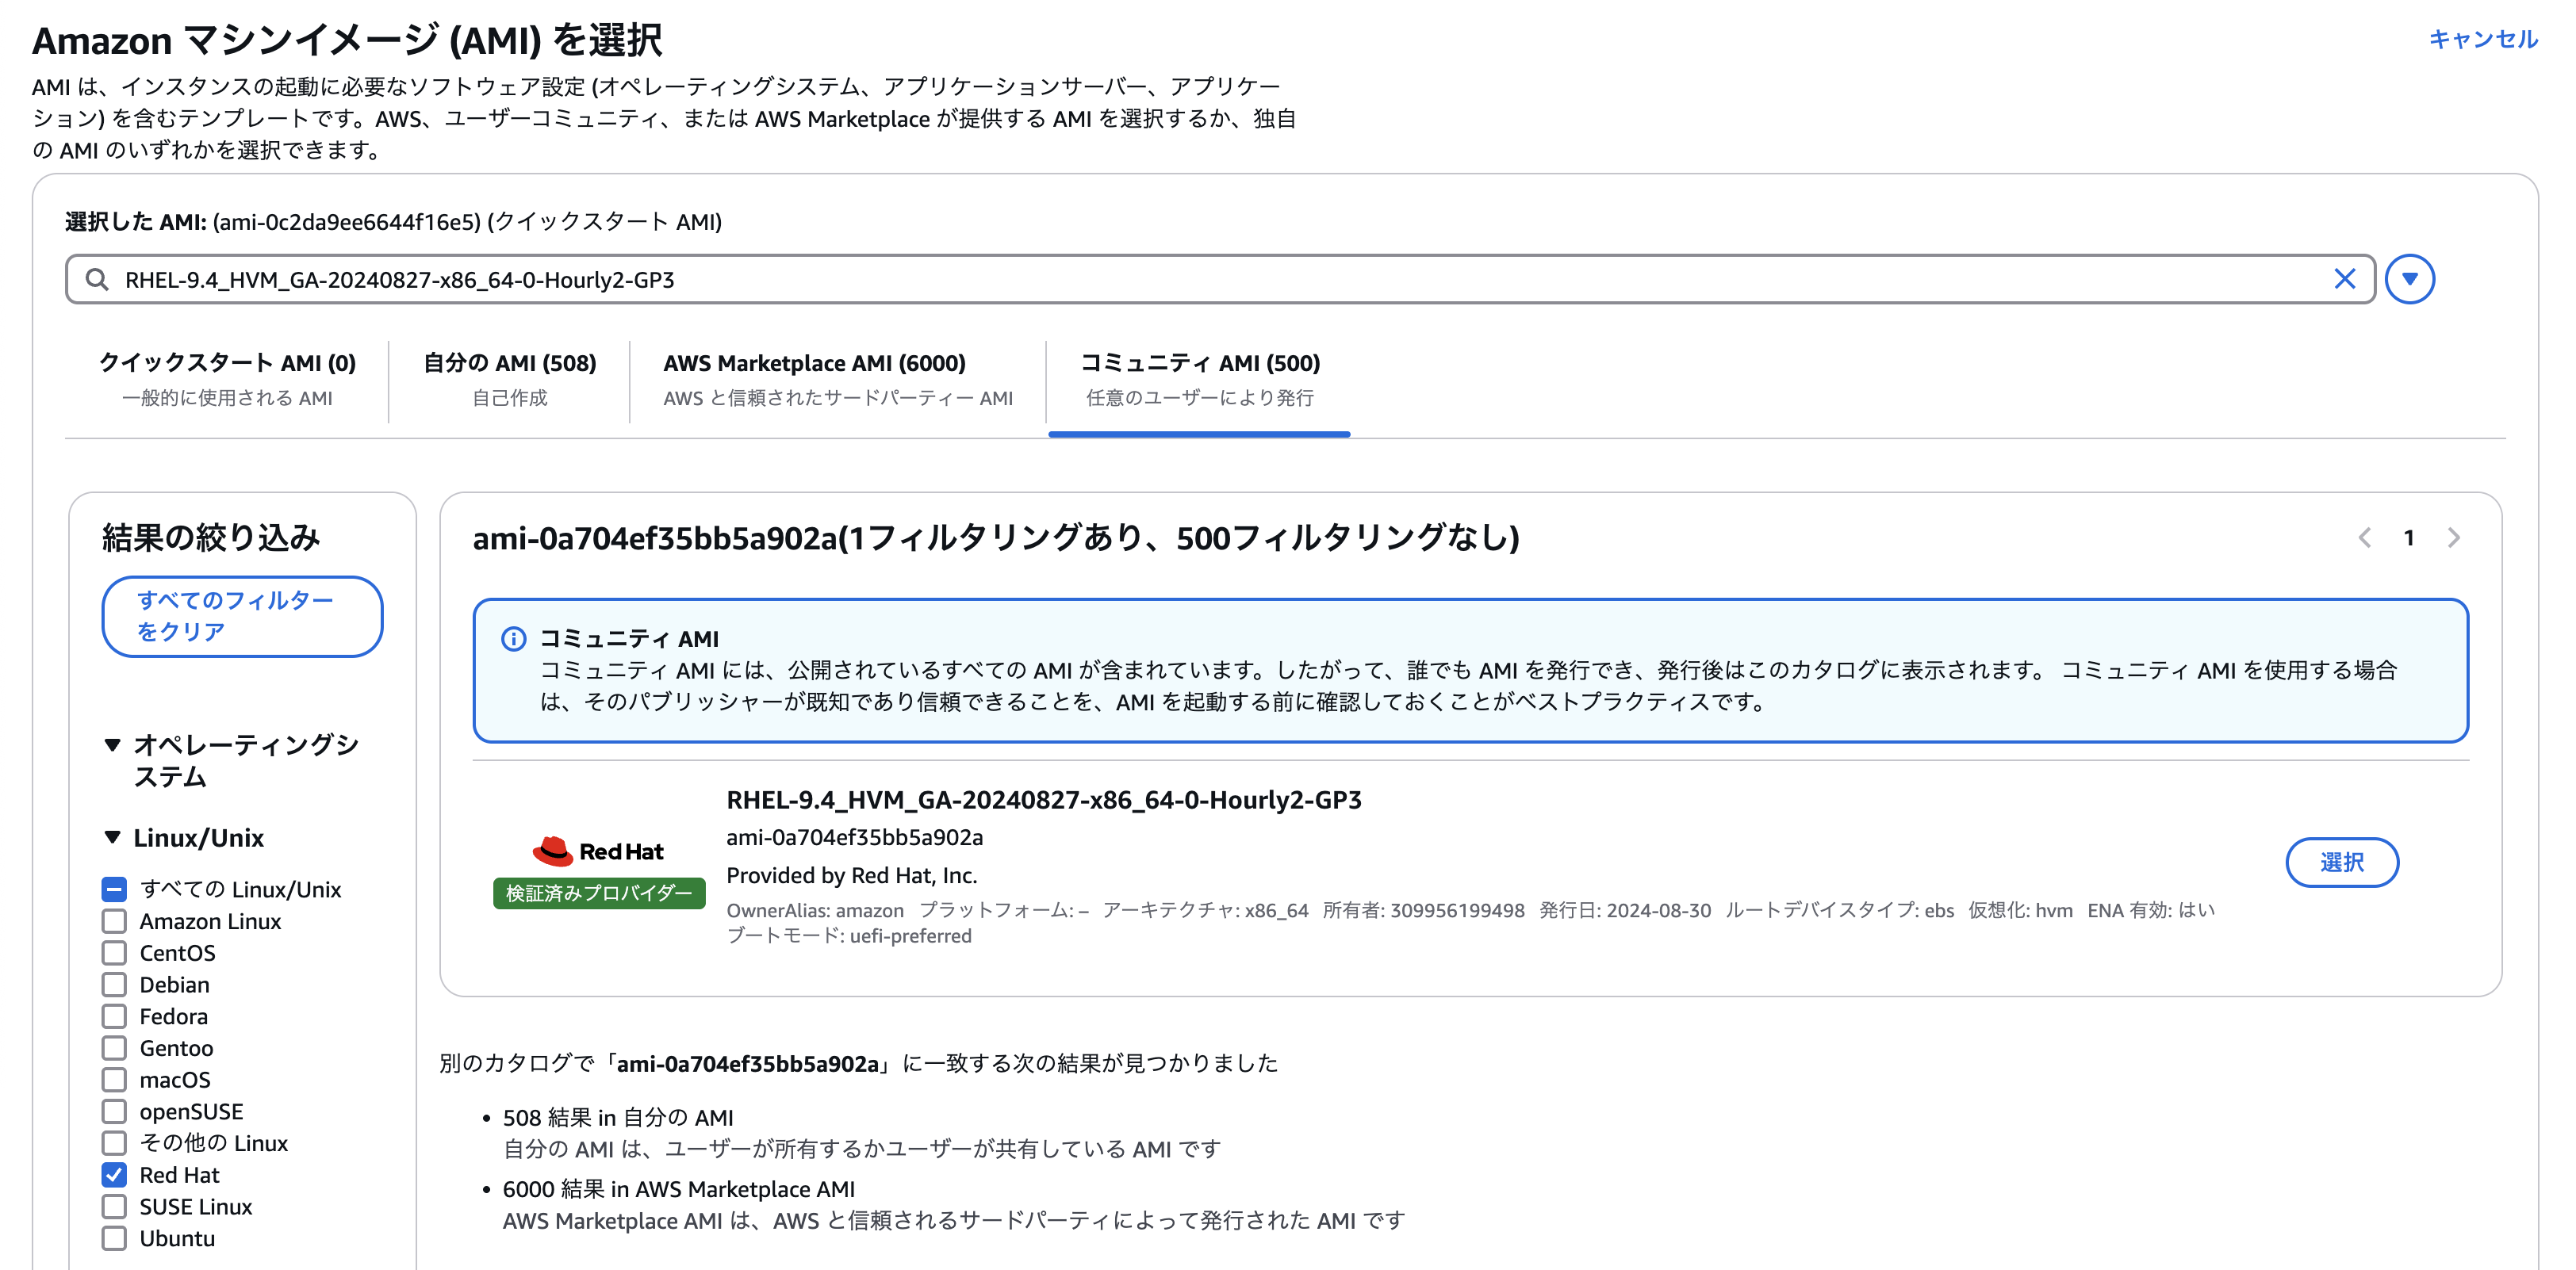Screen dimensions: 2576x1270
Task: Check the Ubuntu filter
Action: pyautogui.click(x=114, y=1239)
